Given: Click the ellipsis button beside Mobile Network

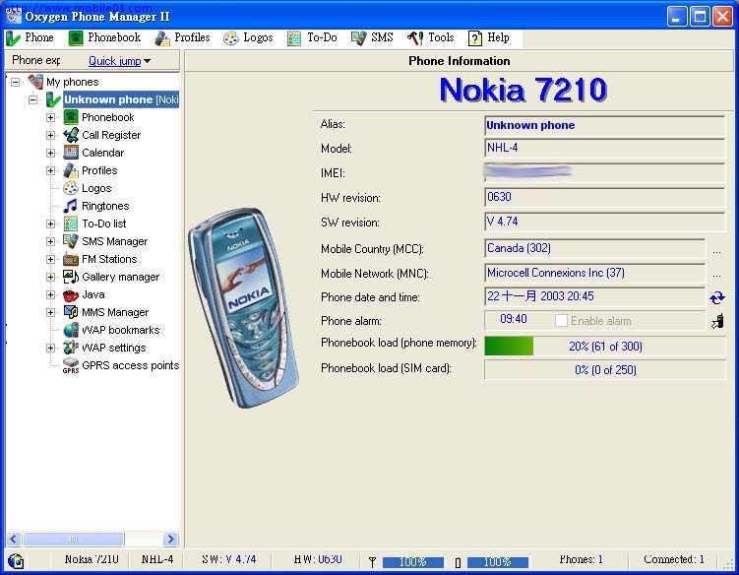Looking at the screenshot, I should tap(716, 274).
